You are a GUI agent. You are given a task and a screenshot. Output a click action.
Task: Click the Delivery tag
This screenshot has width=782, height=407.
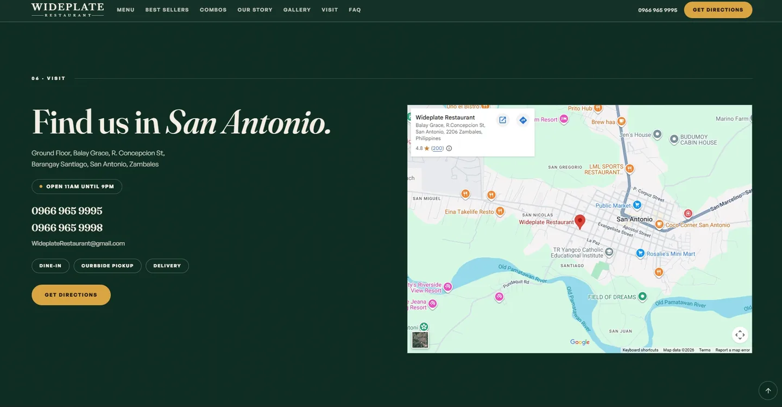click(167, 266)
